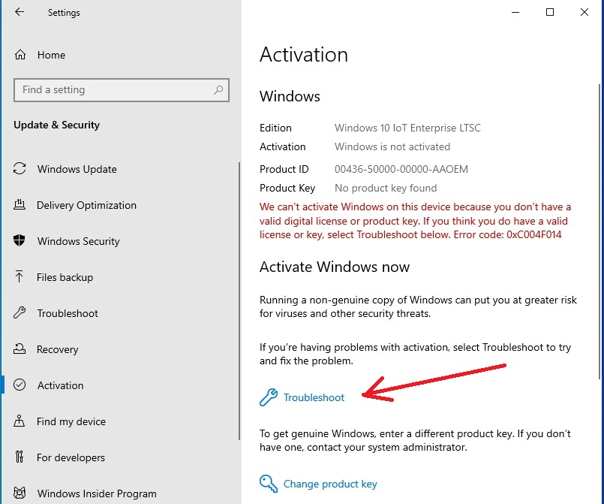Go back with the Settings arrow
Viewport: 604px width, 504px height.
(20, 12)
